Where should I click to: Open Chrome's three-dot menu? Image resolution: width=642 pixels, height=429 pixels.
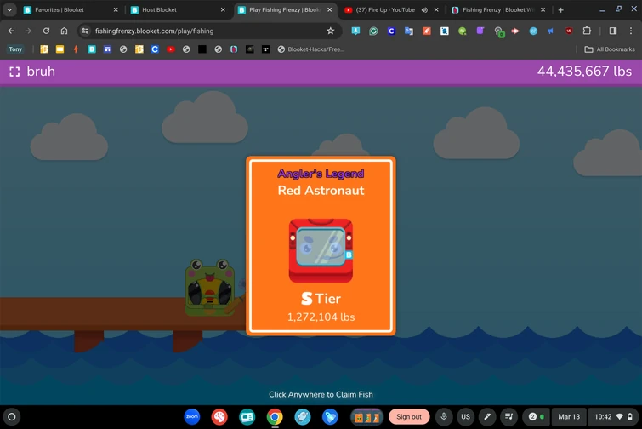click(631, 31)
